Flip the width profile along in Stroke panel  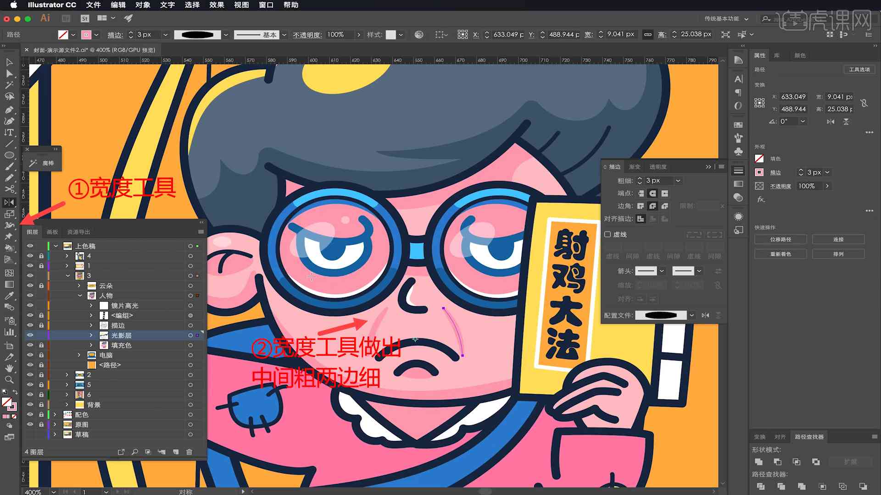pyautogui.click(x=705, y=315)
